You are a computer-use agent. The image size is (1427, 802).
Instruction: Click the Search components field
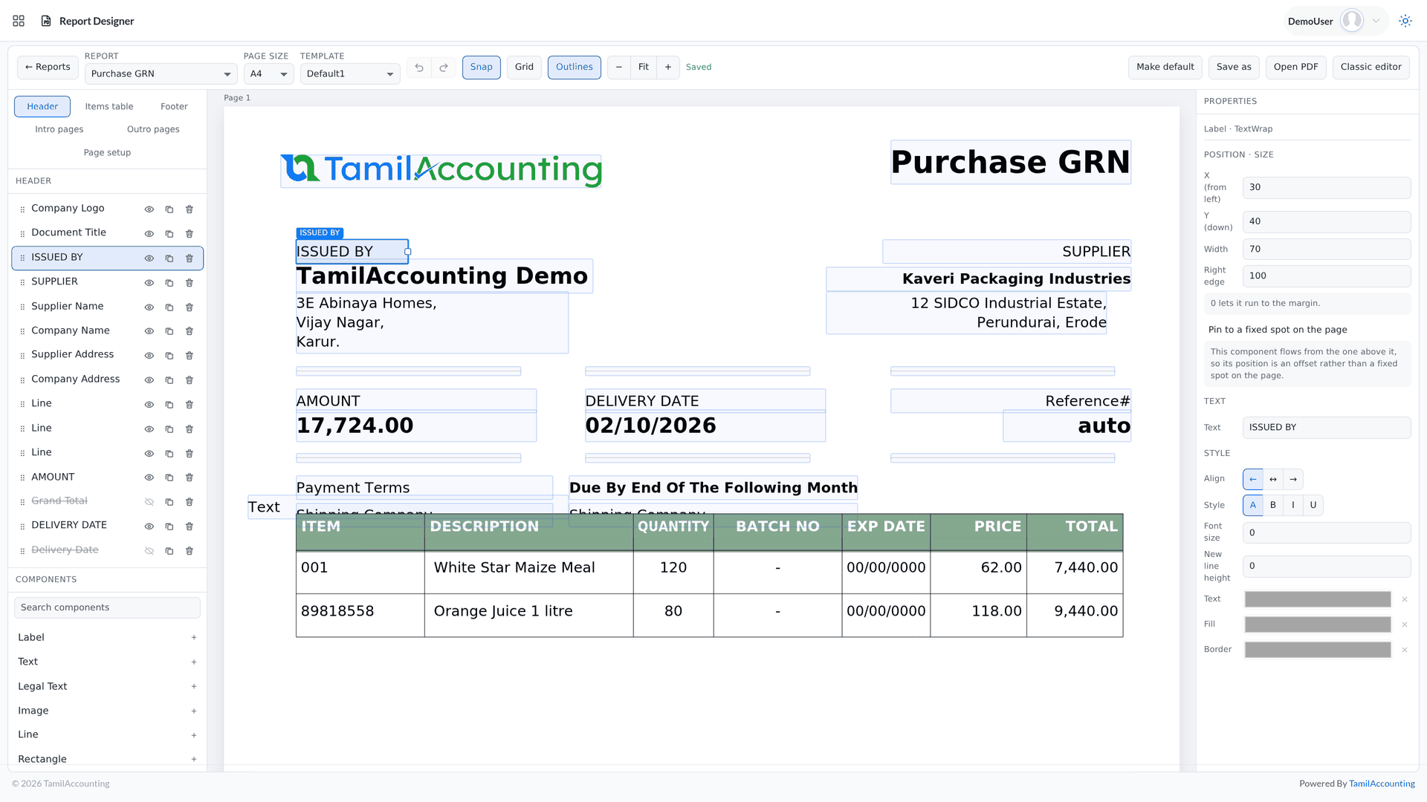pyautogui.click(x=107, y=607)
